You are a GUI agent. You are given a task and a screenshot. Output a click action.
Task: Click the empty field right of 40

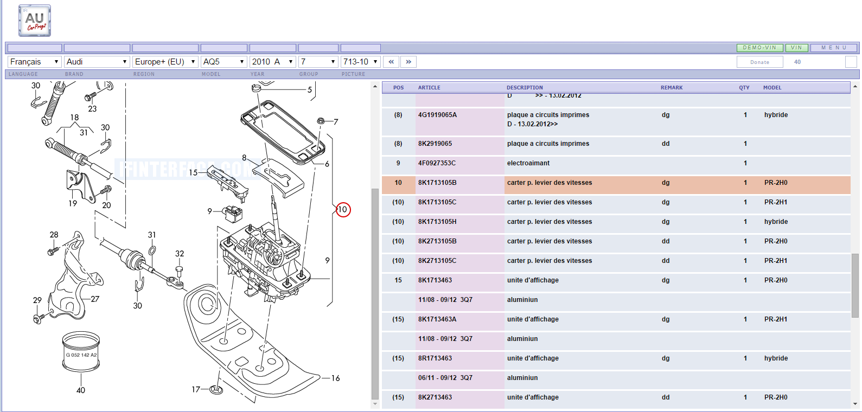tap(851, 62)
